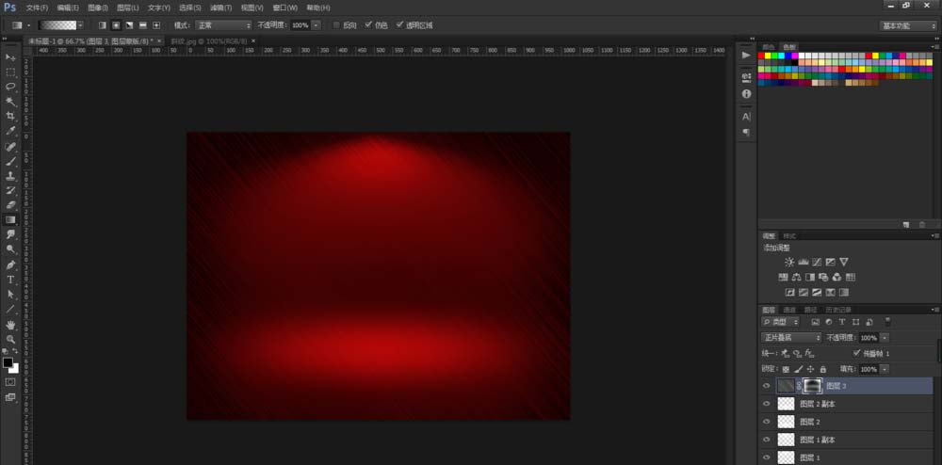
Task: Select the Crop tool
Action: pos(11,116)
